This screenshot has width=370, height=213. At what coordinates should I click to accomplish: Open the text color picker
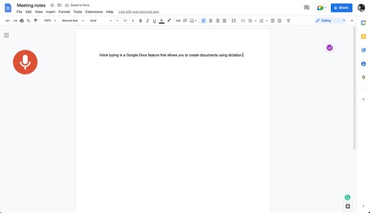[161, 21]
